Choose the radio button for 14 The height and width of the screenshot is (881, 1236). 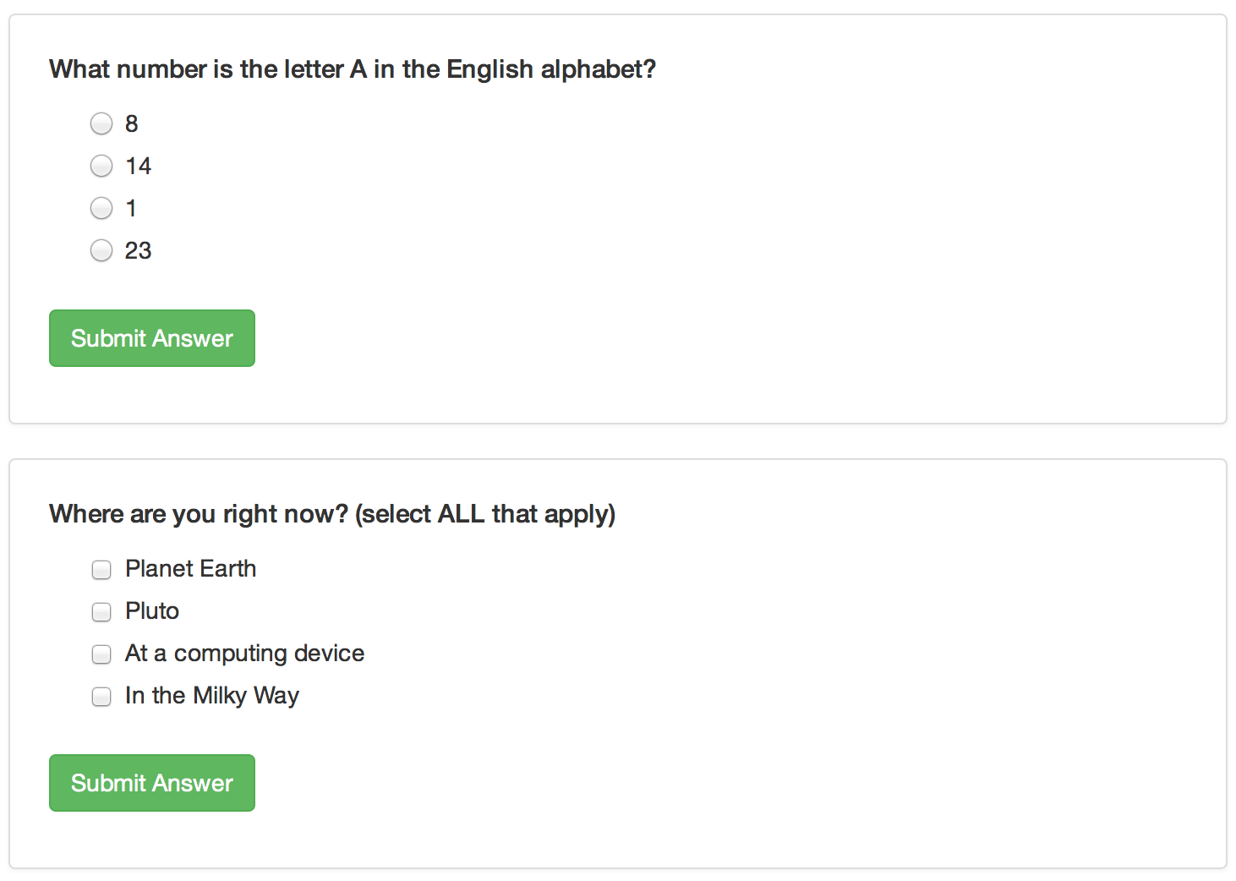101,166
